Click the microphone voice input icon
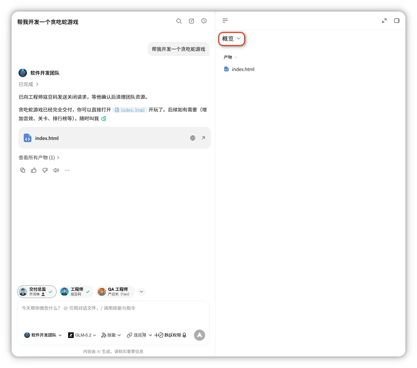Image resolution: width=417 pixels, height=368 pixels. [184, 335]
